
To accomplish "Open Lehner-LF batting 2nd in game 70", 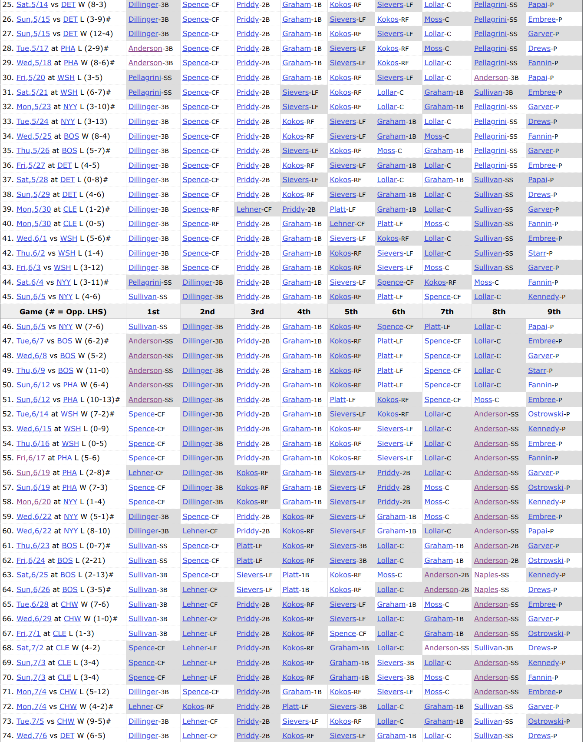I will 195,678.
